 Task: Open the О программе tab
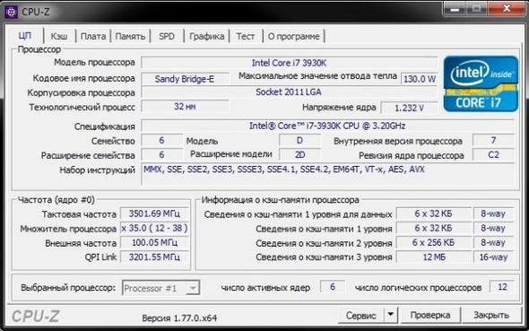293,36
